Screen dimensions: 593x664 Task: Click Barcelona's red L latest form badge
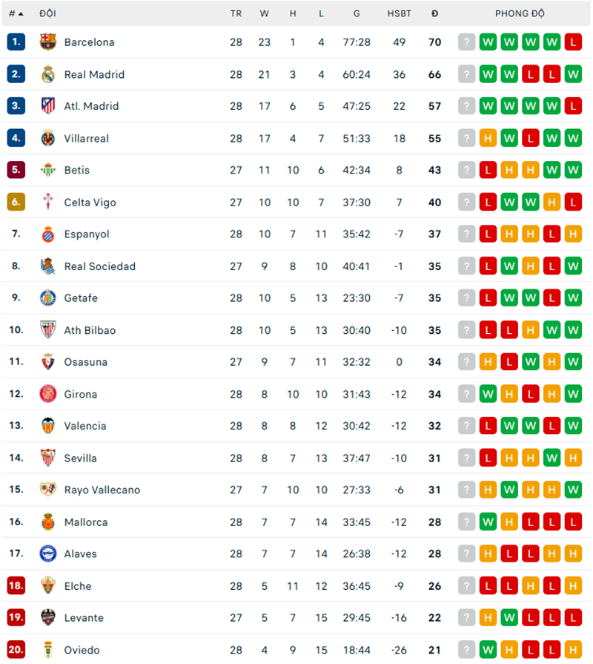[573, 42]
